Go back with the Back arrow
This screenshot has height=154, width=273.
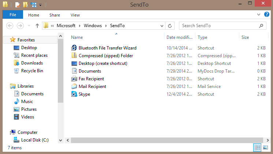(10, 26)
